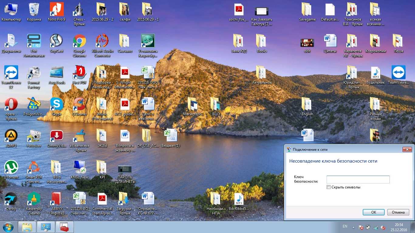Cancel the network connection dialog with Отмена
This screenshot has height=233, width=415.
(x=398, y=212)
